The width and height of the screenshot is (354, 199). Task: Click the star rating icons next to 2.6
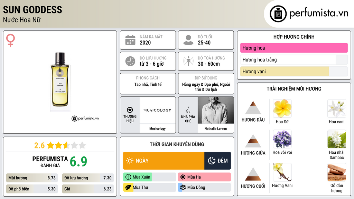[x=66, y=145]
